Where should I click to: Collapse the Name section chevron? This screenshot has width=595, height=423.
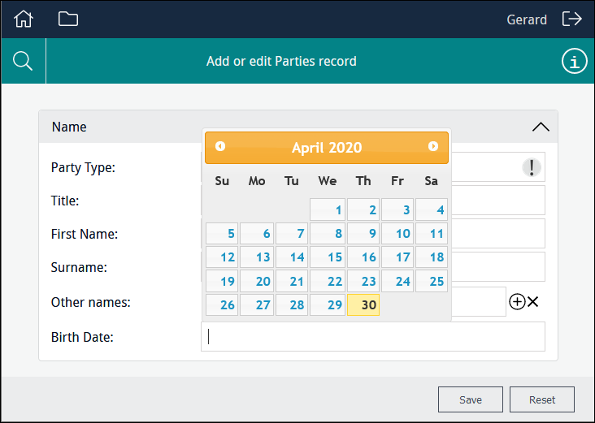click(x=540, y=127)
